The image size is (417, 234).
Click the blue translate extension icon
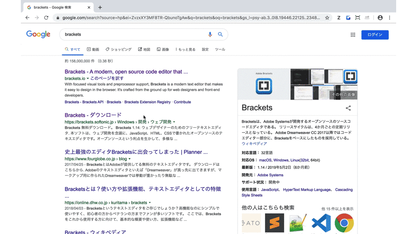coord(348,18)
